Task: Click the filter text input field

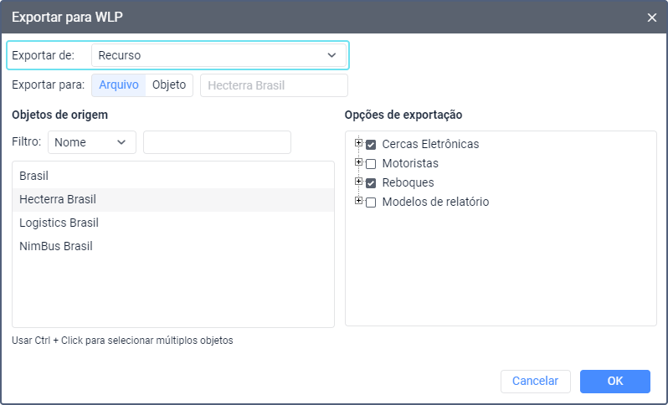Action: 217,142
